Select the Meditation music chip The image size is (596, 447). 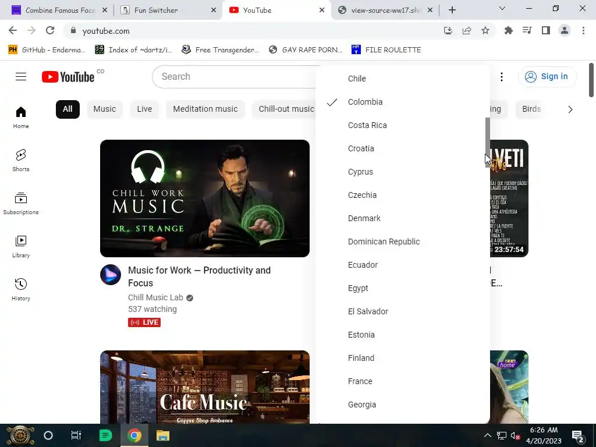[x=205, y=109]
